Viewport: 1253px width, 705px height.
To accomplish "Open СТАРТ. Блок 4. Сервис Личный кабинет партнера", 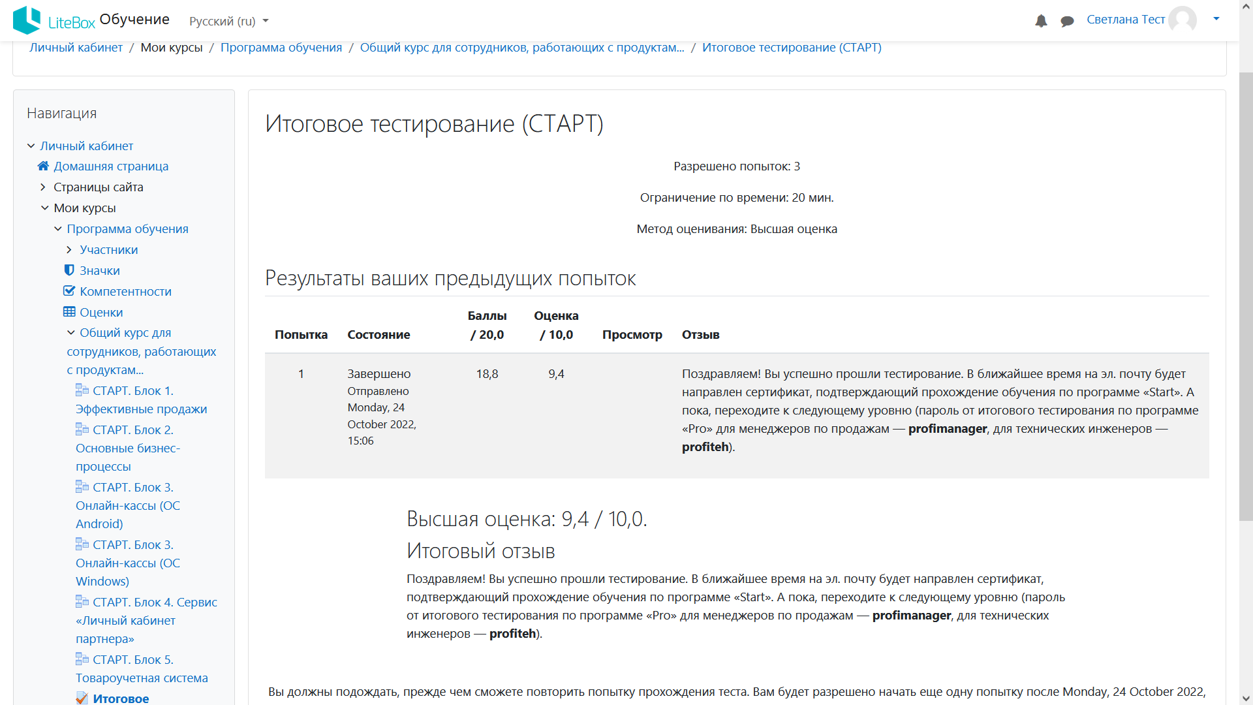I will [146, 620].
